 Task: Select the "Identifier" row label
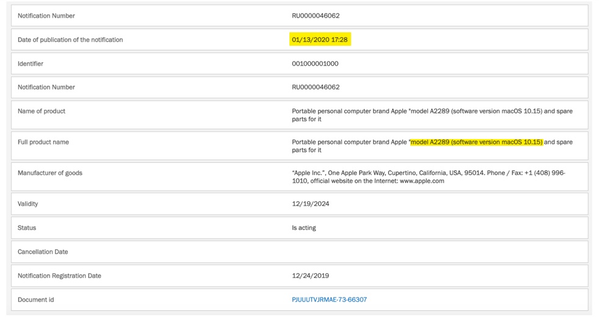[31, 63]
